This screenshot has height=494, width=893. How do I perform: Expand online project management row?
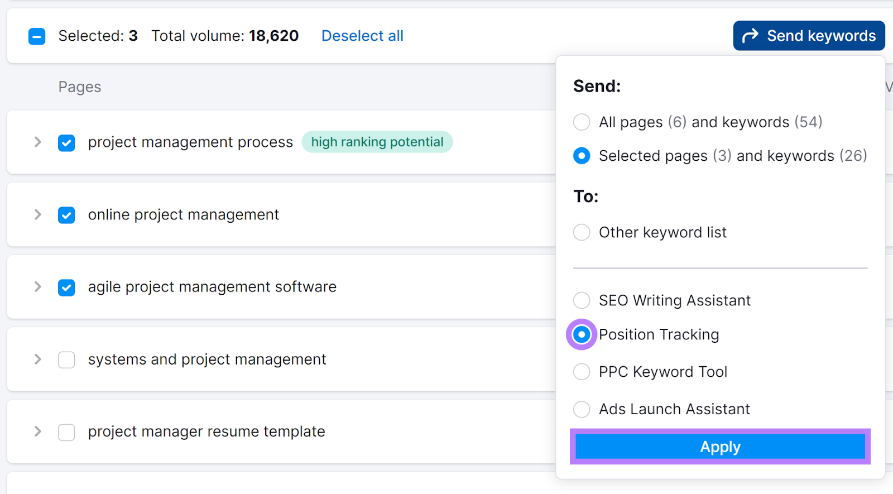tap(37, 214)
